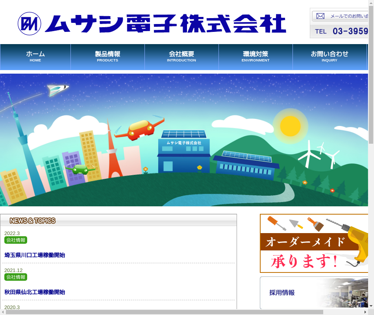The height and width of the screenshot is (315, 374).
Task: Click the scroll-left arrow on horizontal scrollbar
Action: click(3, 312)
